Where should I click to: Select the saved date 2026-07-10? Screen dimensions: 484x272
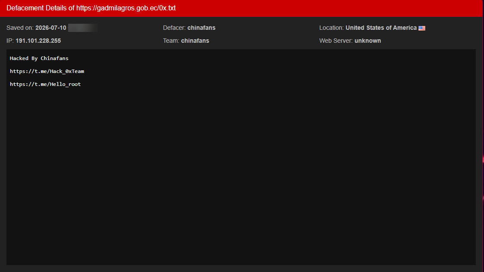point(50,28)
